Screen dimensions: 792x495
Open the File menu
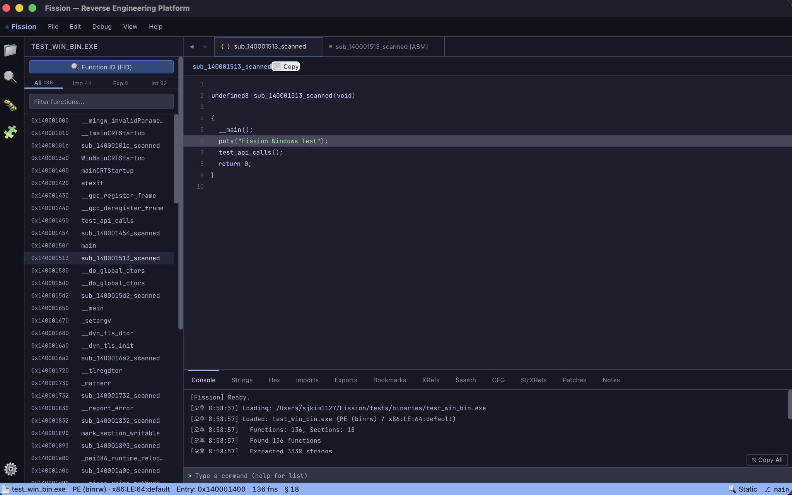point(53,27)
